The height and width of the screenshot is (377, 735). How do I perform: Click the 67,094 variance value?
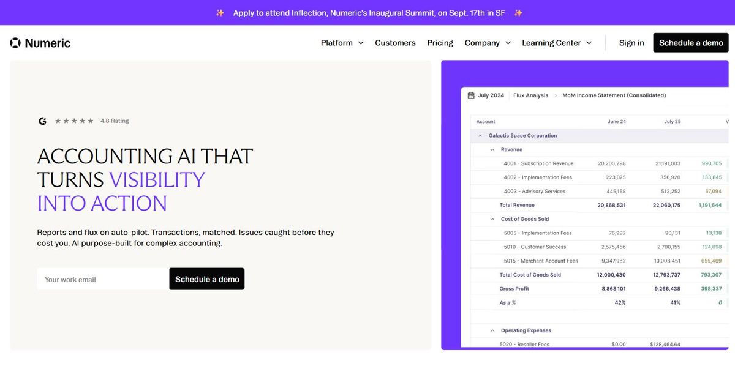(x=714, y=192)
